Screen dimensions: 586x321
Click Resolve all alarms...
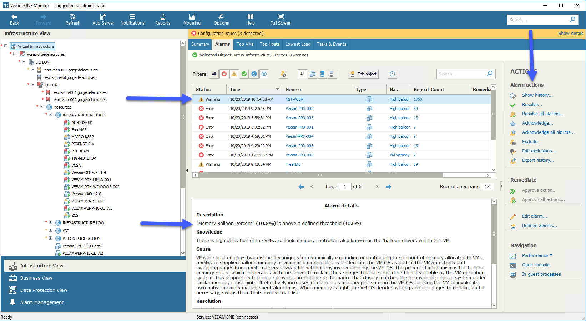click(x=542, y=114)
